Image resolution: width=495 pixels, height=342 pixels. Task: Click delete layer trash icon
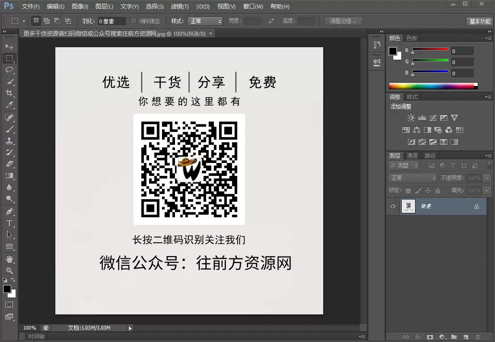tap(478, 337)
